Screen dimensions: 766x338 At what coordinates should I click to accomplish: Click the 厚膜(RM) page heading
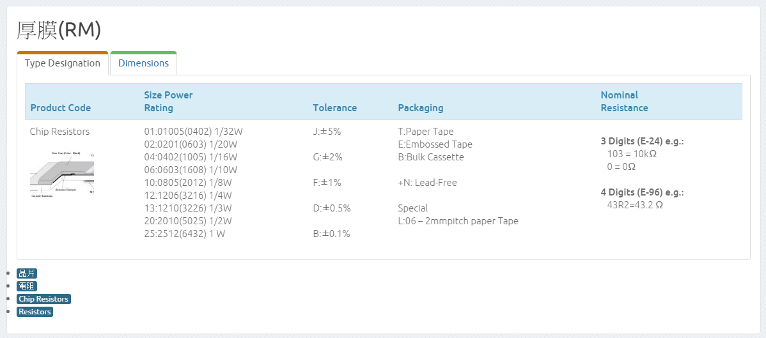[x=59, y=30]
